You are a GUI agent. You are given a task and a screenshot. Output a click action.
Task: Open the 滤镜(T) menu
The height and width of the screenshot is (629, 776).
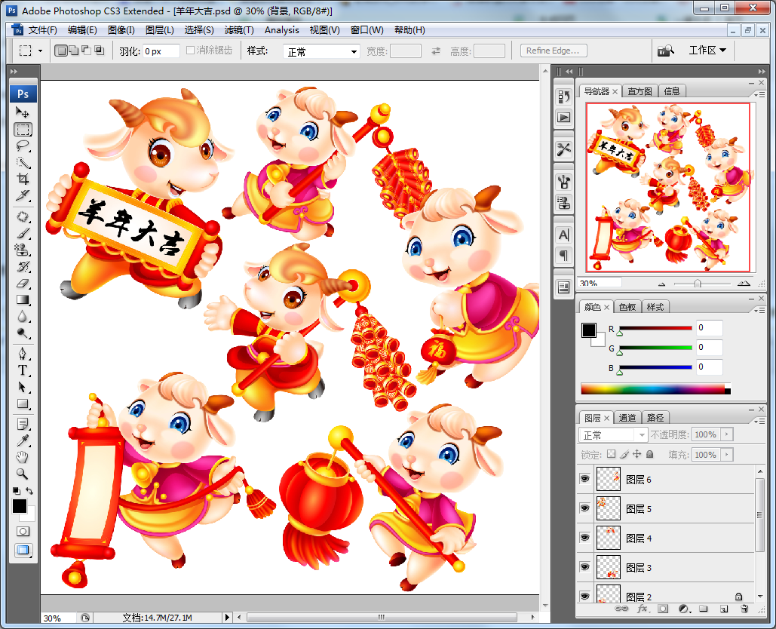(x=239, y=30)
